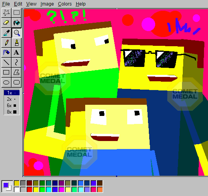Click the canvas left-middle resize handle
The image size is (208, 196).
coord(24,93)
